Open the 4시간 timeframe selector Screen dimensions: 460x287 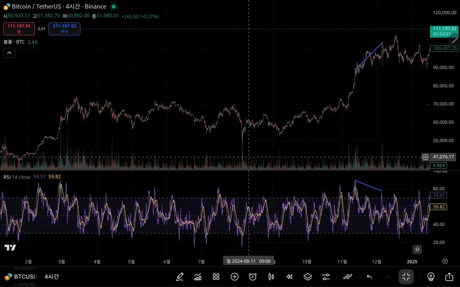pyautogui.click(x=51, y=276)
